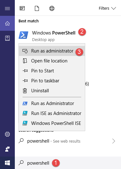The height and width of the screenshot is (169, 121).
Task: Choose Run as administrator with shield icon
Action: 52,51
